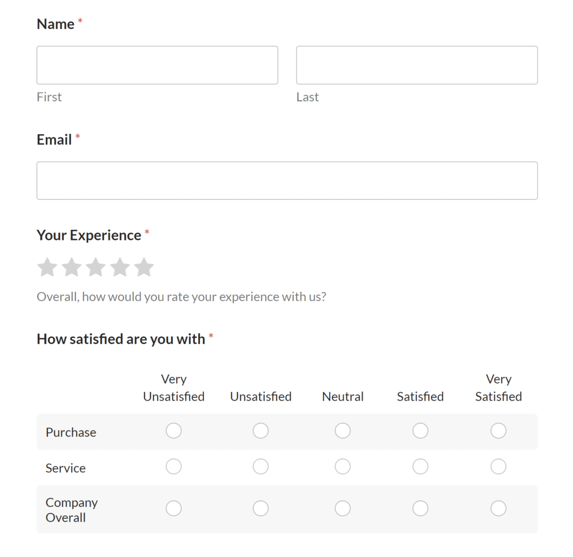The image size is (573, 557).
Task: Rate experience with one star
Action: (x=47, y=267)
